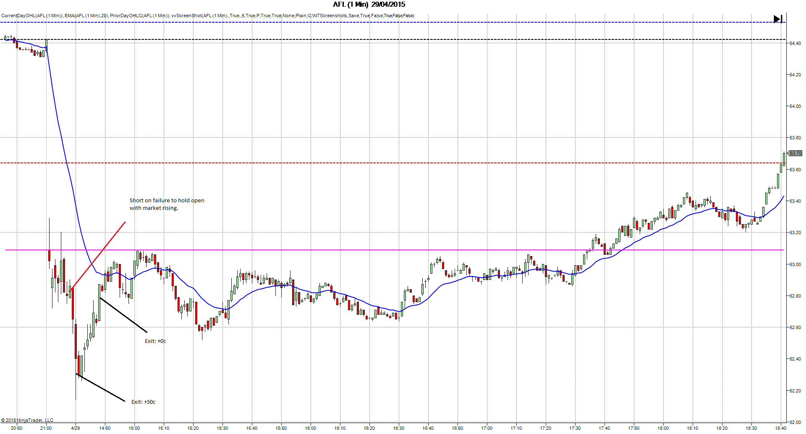Click the 62.40 price axis label
This screenshot has height=434, width=806.
(795, 359)
